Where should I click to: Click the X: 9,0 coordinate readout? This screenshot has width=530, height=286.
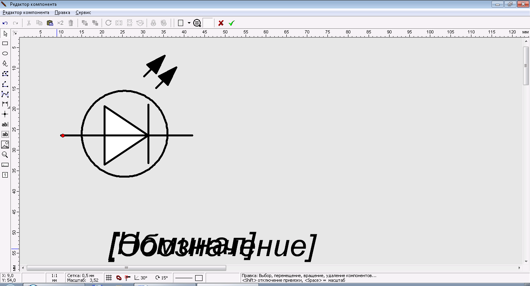pos(7,276)
